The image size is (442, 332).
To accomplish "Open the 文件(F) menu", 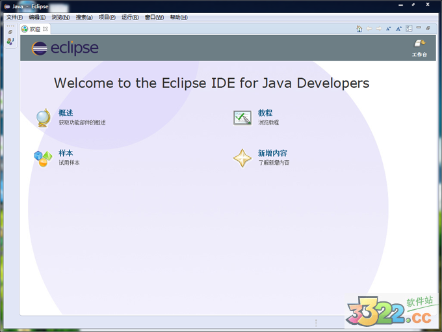I will 14,17.
